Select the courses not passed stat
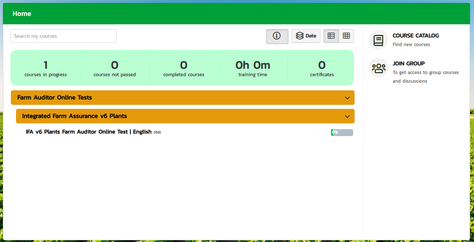 [115, 68]
